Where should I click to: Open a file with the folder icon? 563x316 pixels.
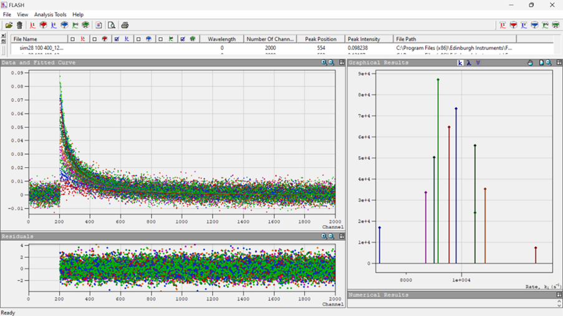coord(9,25)
